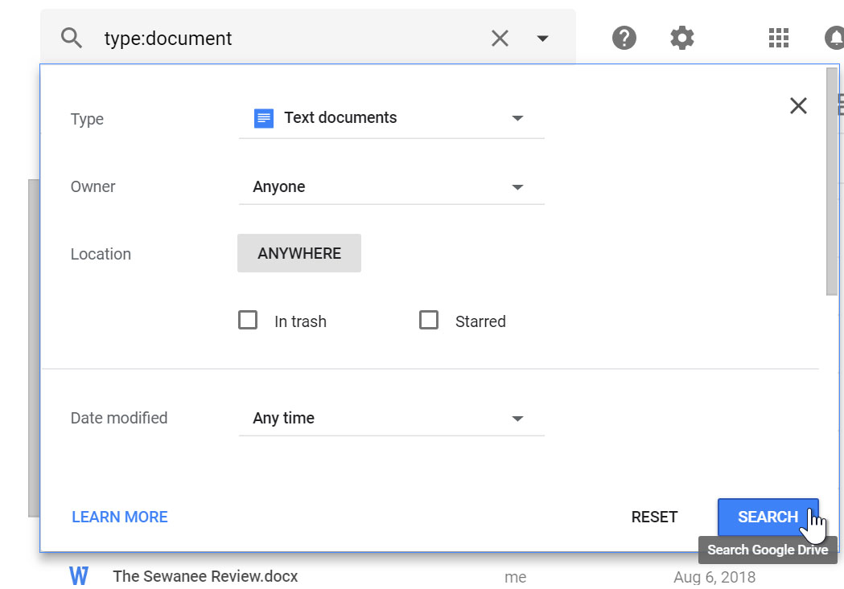Click the magnifying glass search icon

pos(70,37)
